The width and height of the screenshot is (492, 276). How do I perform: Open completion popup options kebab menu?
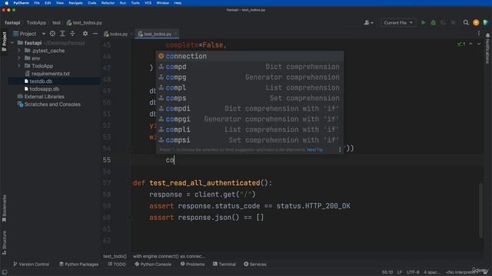340,150
